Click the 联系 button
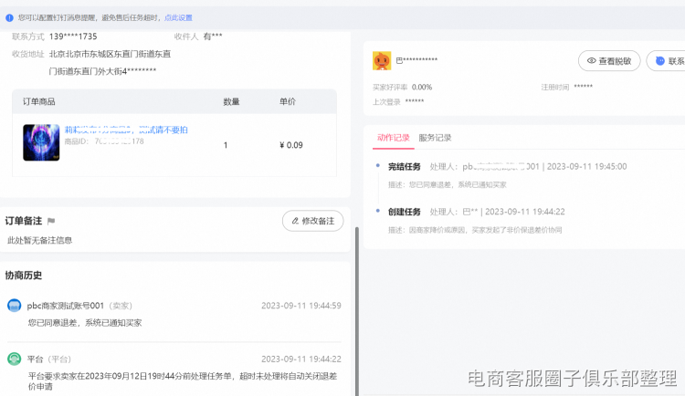This screenshot has height=396, width=685. [x=667, y=61]
